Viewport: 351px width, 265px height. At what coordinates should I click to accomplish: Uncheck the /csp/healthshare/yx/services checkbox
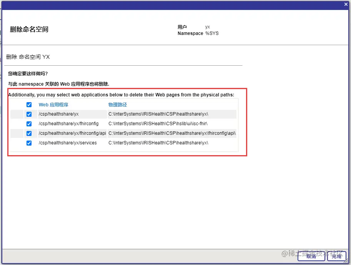(x=29, y=143)
